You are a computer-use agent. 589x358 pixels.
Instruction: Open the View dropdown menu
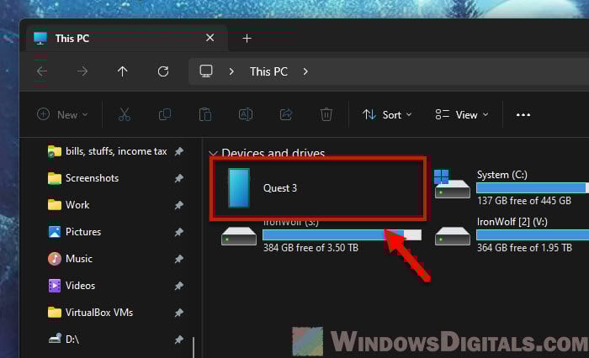tap(462, 114)
